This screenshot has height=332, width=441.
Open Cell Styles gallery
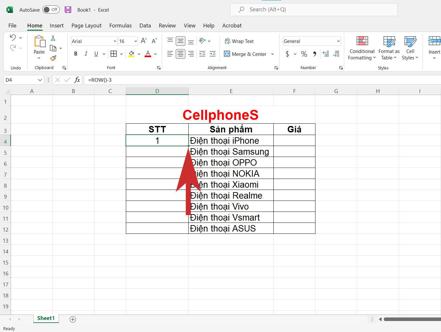pyautogui.click(x=410, y=48)
